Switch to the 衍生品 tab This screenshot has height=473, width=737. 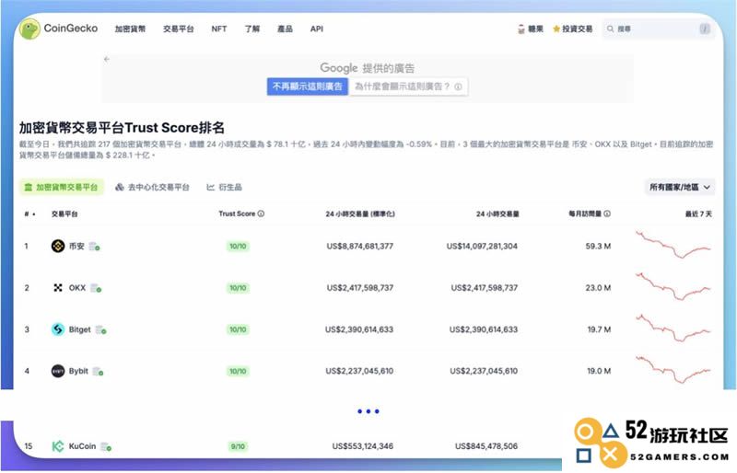coord(224,188)
